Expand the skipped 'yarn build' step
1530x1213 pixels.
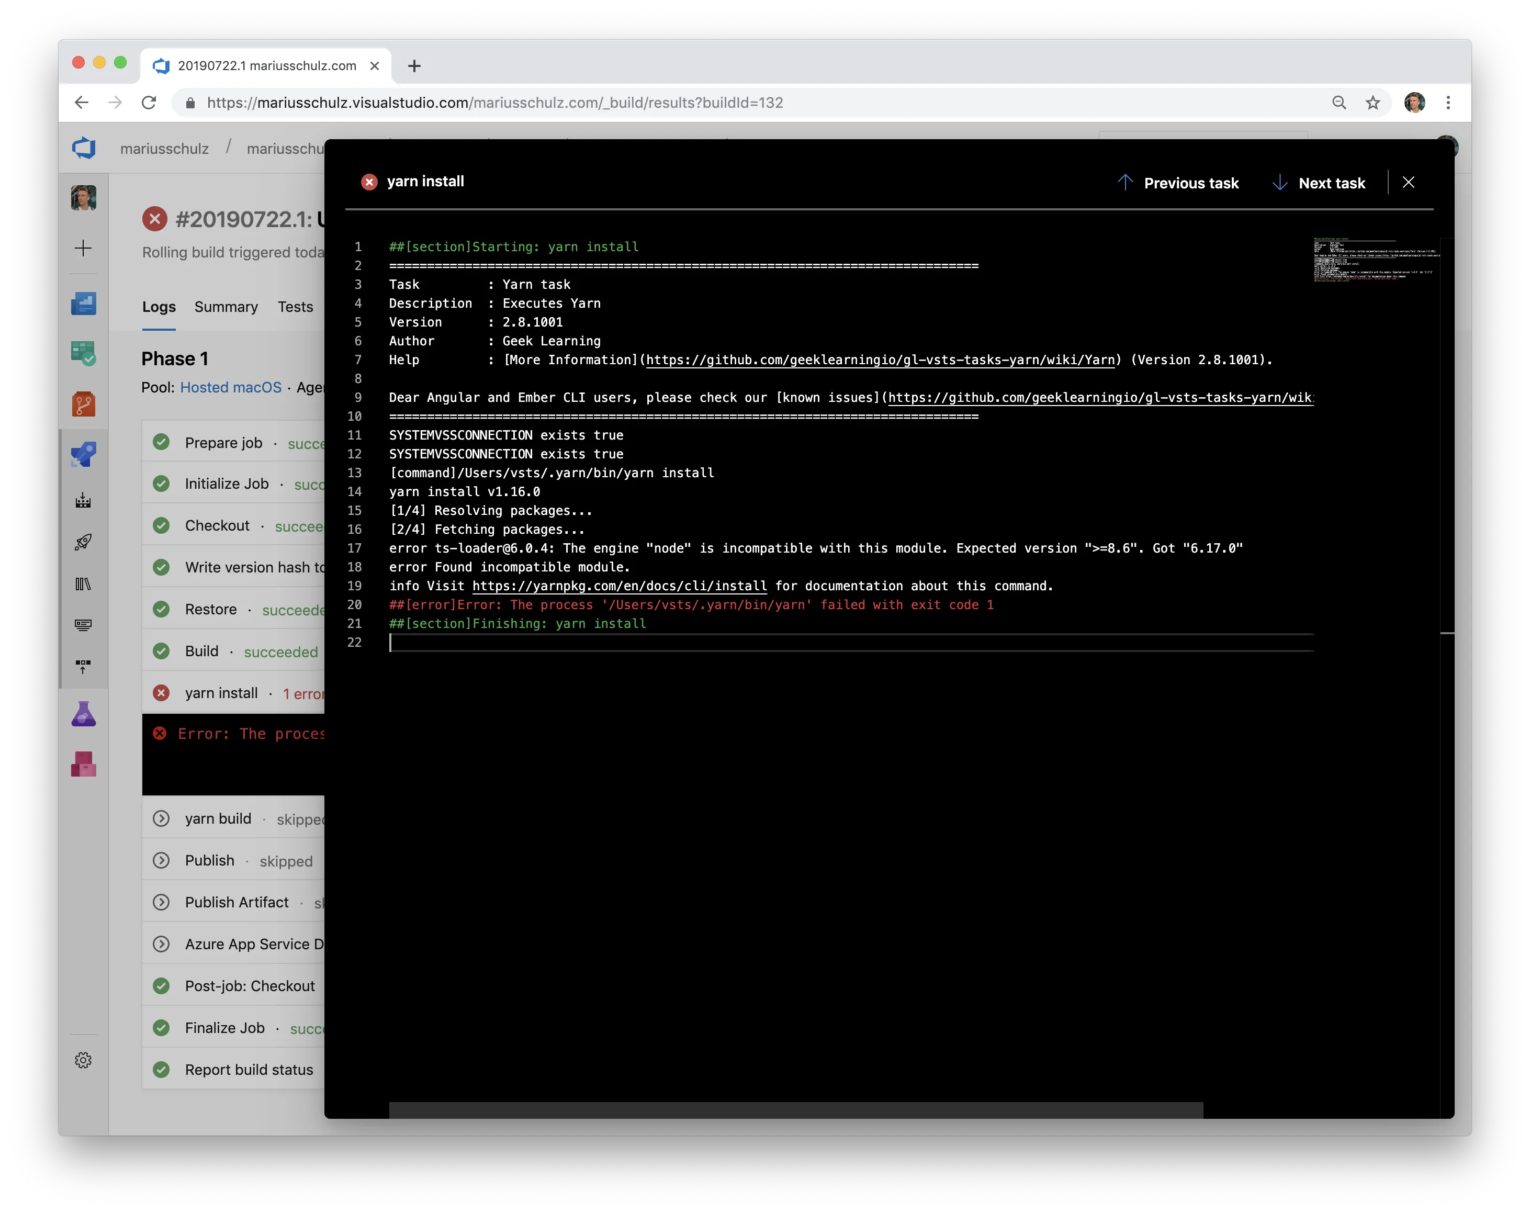tap(162, 818)
